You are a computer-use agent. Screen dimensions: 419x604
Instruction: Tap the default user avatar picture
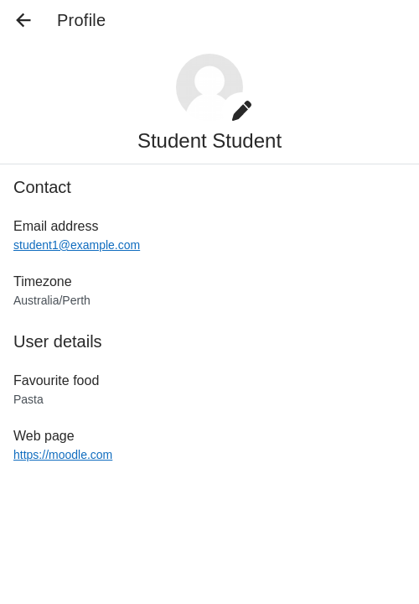pyautogui.click(x=209, y=87)
